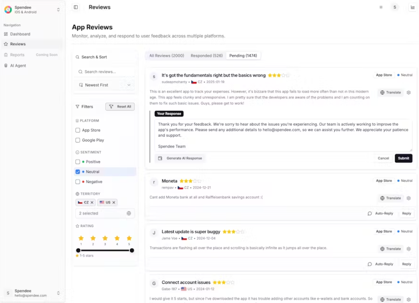Open AI Agent in navigation

point(18,66)
